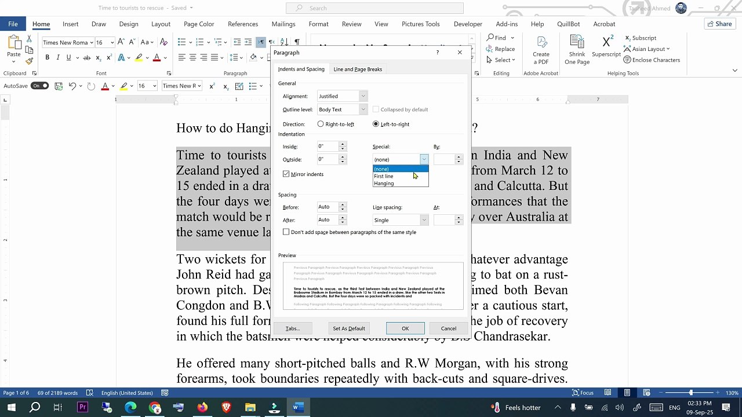Choose Hanging from Special list
The height and width of the screenshot is (417, 742).
pos(400,184)
